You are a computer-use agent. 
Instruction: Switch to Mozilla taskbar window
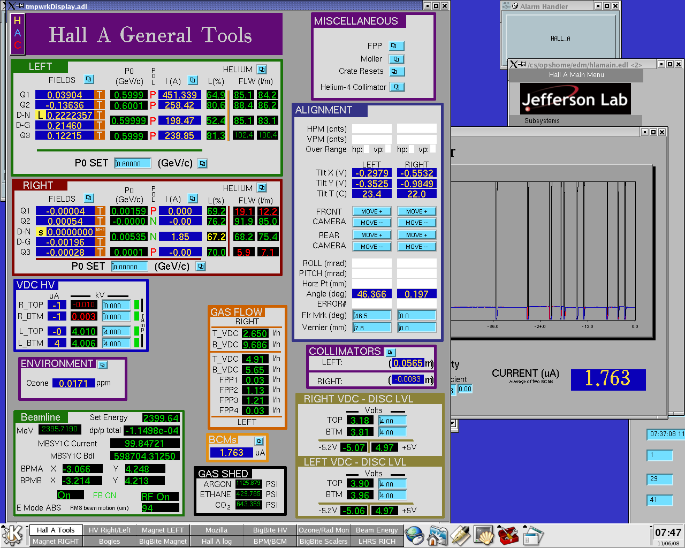click(216, 530)
